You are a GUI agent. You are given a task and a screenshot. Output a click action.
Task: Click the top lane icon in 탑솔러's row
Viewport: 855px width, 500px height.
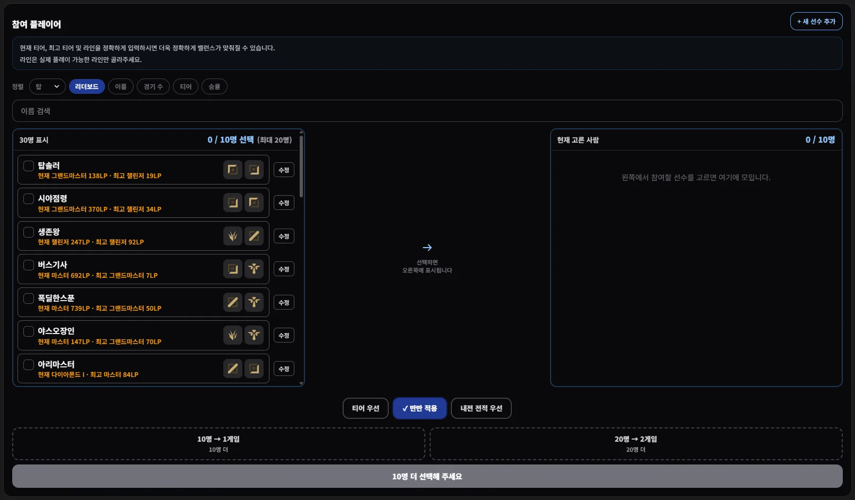click(x=232, y=170)
